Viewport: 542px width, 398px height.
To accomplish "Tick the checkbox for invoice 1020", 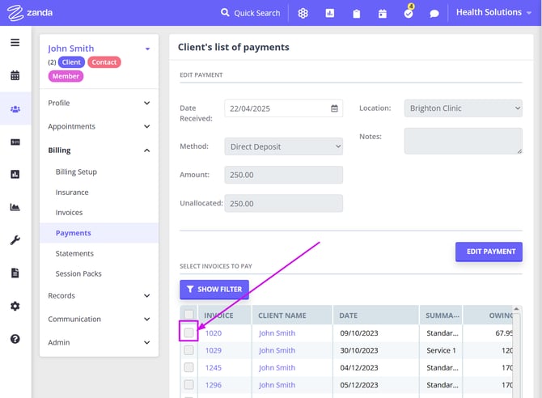I will coord(188,332).
